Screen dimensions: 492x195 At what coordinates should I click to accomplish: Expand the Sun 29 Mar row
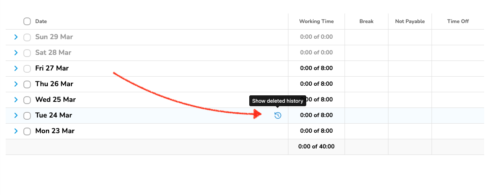tap(16, 37)
